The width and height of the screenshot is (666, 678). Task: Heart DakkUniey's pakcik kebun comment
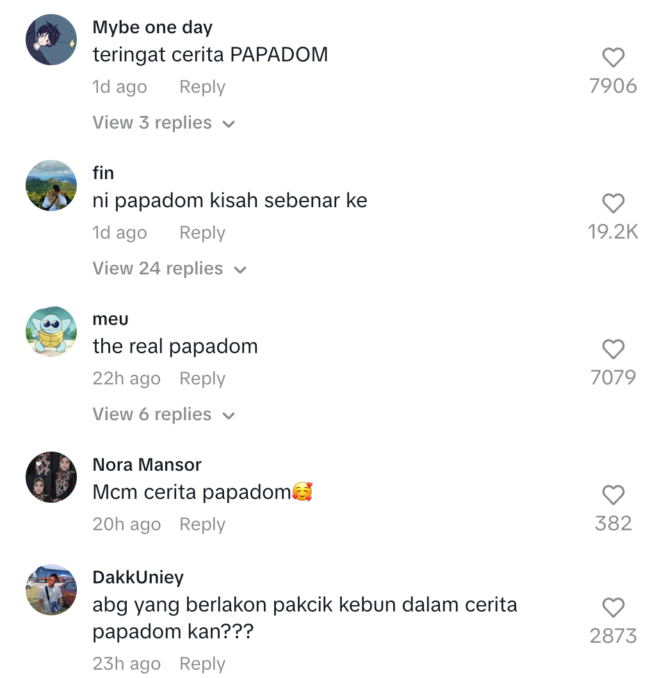point(613,608)
